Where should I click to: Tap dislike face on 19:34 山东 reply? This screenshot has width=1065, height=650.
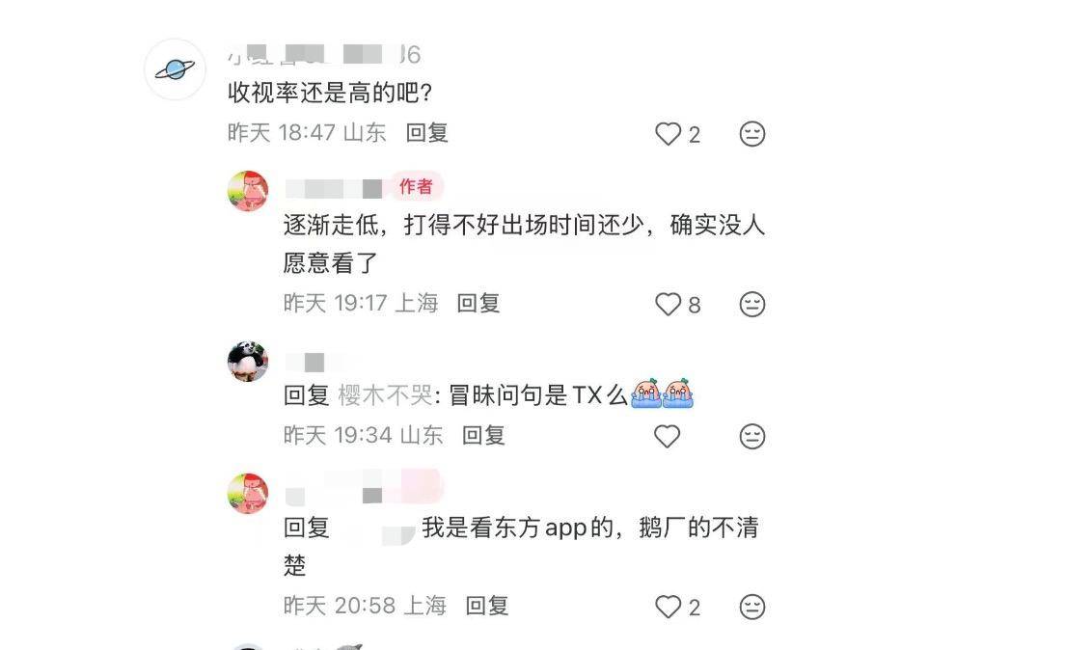pyautogui.click(x=751, y=436)
